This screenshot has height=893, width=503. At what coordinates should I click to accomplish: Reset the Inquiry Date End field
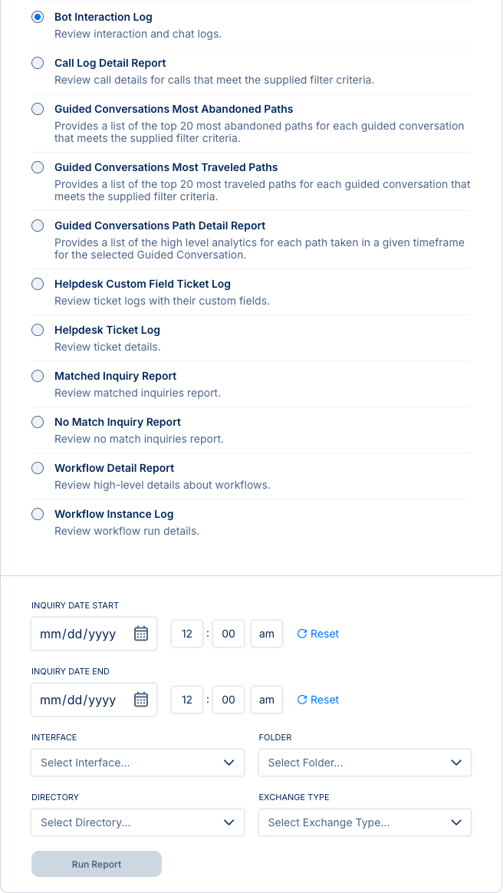(317, 700)
